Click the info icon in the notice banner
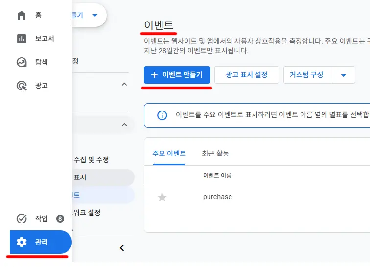The image size is (370, 267). point(162,115)
